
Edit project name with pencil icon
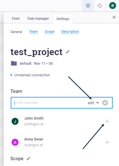pyautogui.click(x=68, y=52)
